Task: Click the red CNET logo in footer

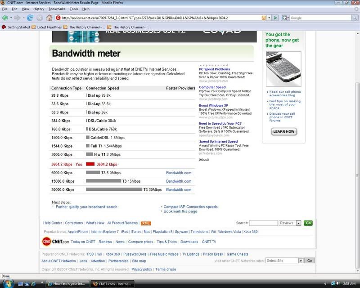Action: pos(47,242)
